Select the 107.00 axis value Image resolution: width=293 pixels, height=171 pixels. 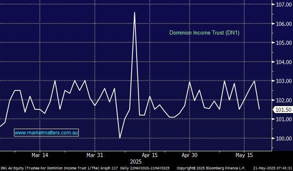(x=284, y=5)
